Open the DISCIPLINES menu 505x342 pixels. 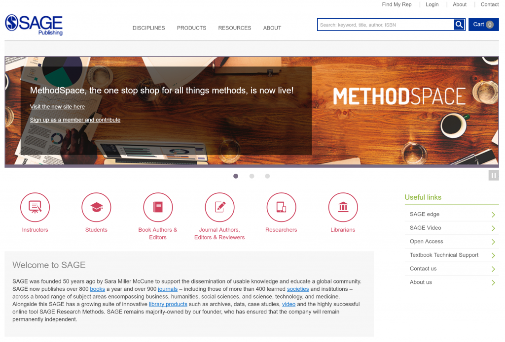coord(149,28)
